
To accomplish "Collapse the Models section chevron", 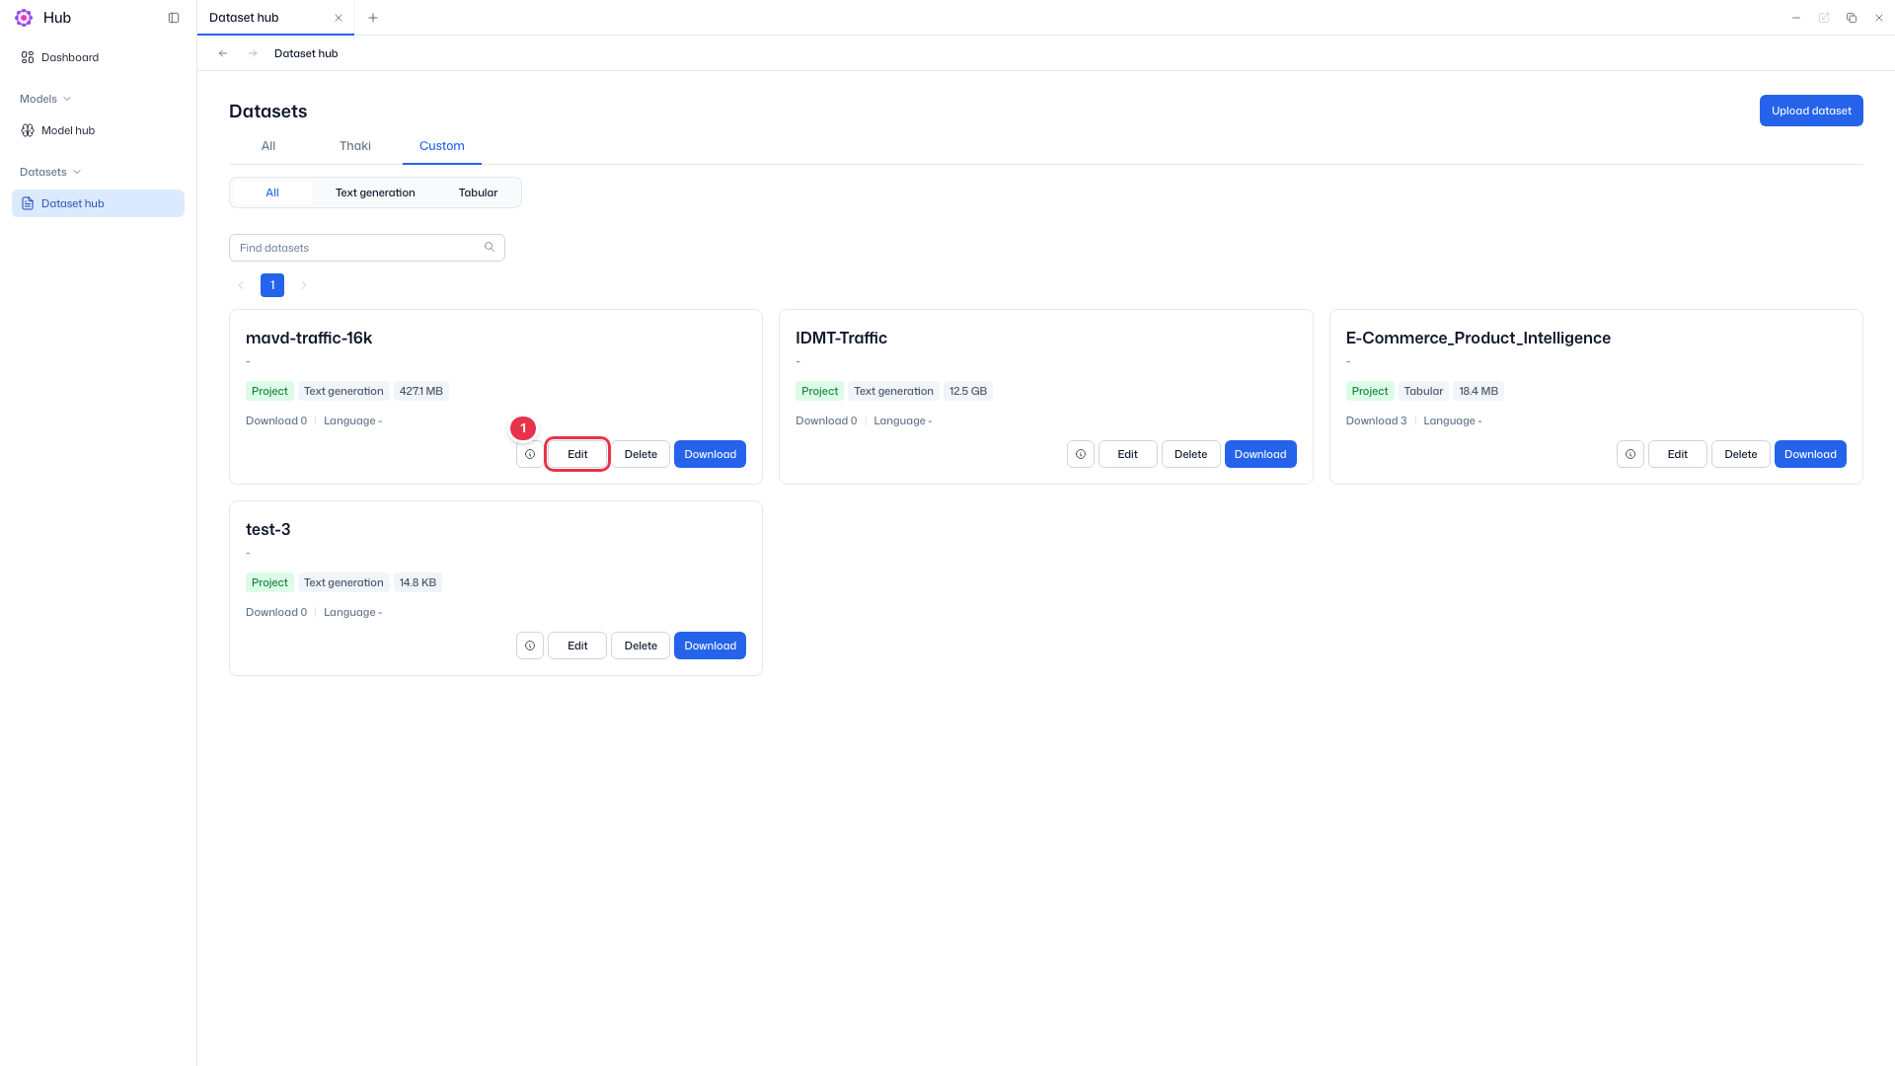I will pyautogui.click(x=67, y=99).
